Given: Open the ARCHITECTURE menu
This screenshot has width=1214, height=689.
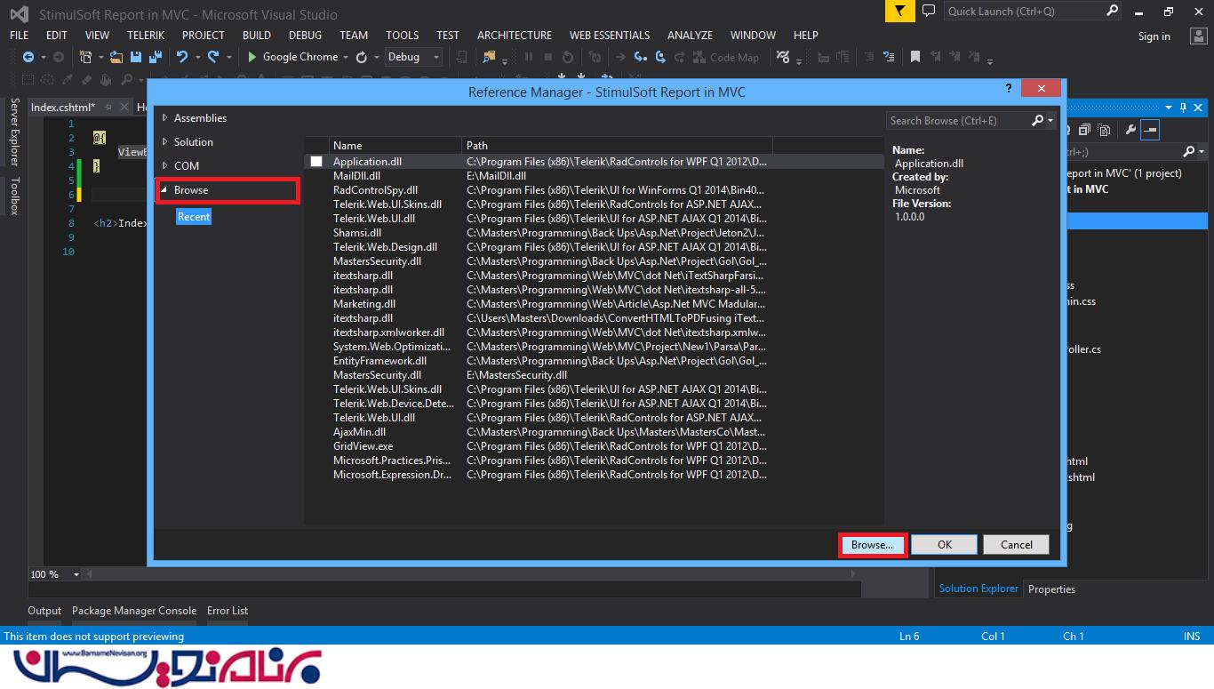Looking at the screenshot, I should coord(514,35).
